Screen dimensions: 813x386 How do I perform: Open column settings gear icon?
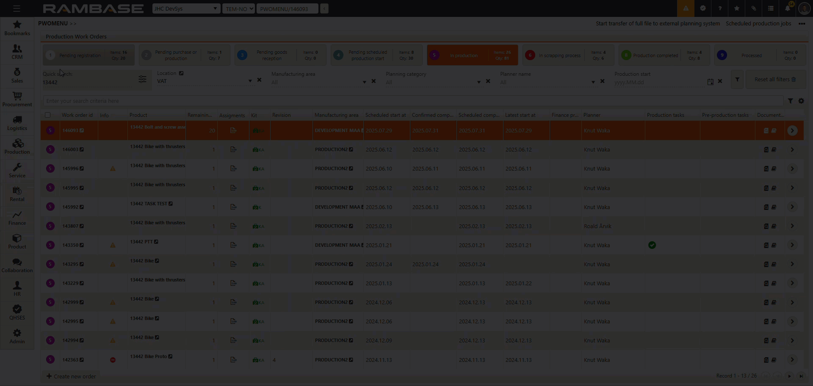[801, 101]
